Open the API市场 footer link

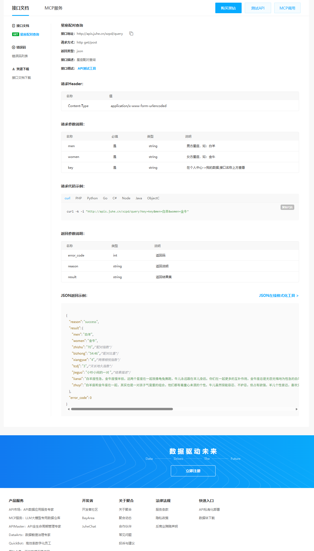click(31, 510)
